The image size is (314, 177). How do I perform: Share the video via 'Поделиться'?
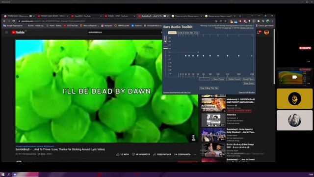click(162, 154)
